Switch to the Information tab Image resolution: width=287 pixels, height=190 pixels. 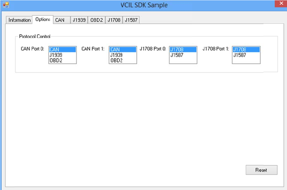click(x=19, y=20)
